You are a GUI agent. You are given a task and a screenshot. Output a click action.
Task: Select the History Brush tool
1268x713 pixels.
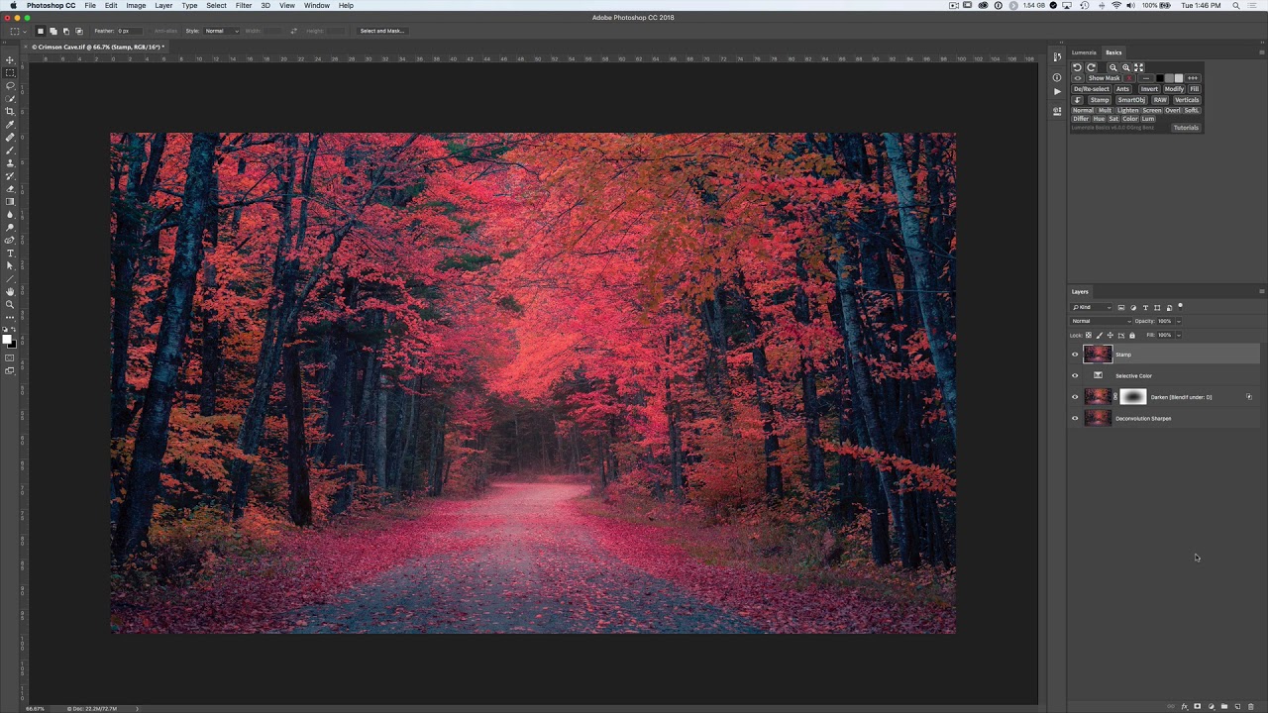pyautogui.click(x=10, y=175)
